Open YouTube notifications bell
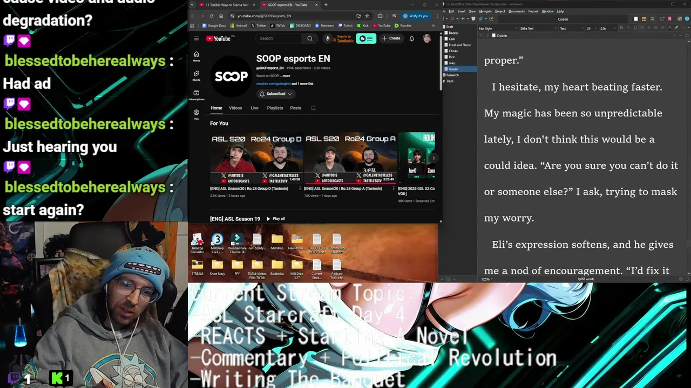 (411, 38)
